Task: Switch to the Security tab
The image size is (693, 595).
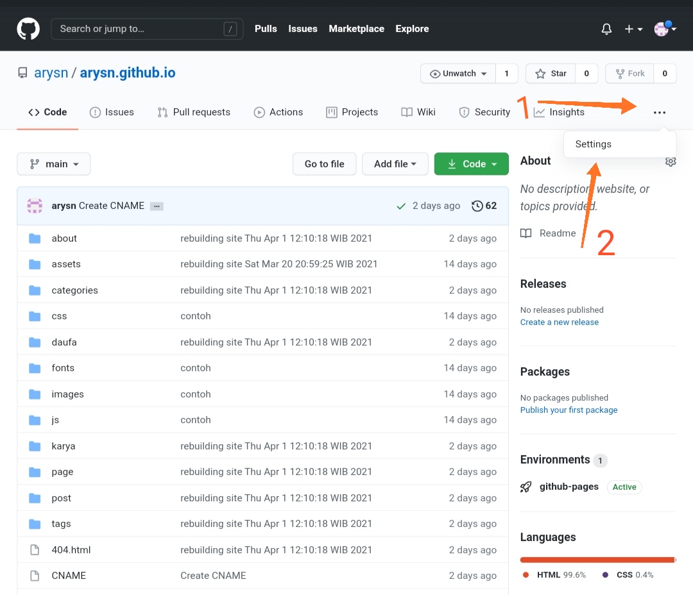Action: coord(484,112)
